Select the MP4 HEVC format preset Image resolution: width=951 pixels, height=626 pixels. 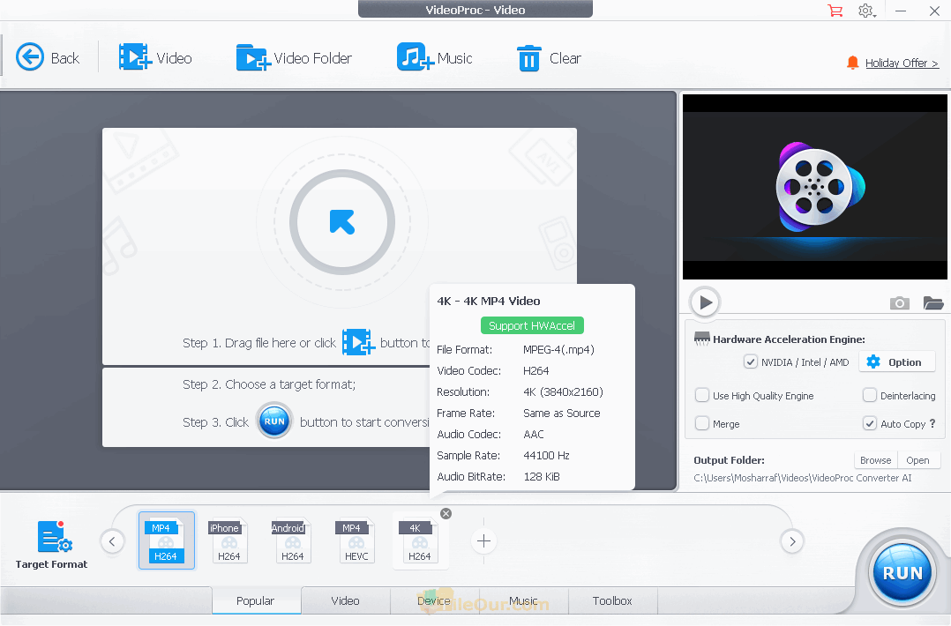[356, 540]
